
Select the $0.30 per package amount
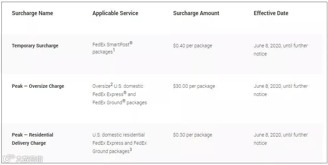193,135
